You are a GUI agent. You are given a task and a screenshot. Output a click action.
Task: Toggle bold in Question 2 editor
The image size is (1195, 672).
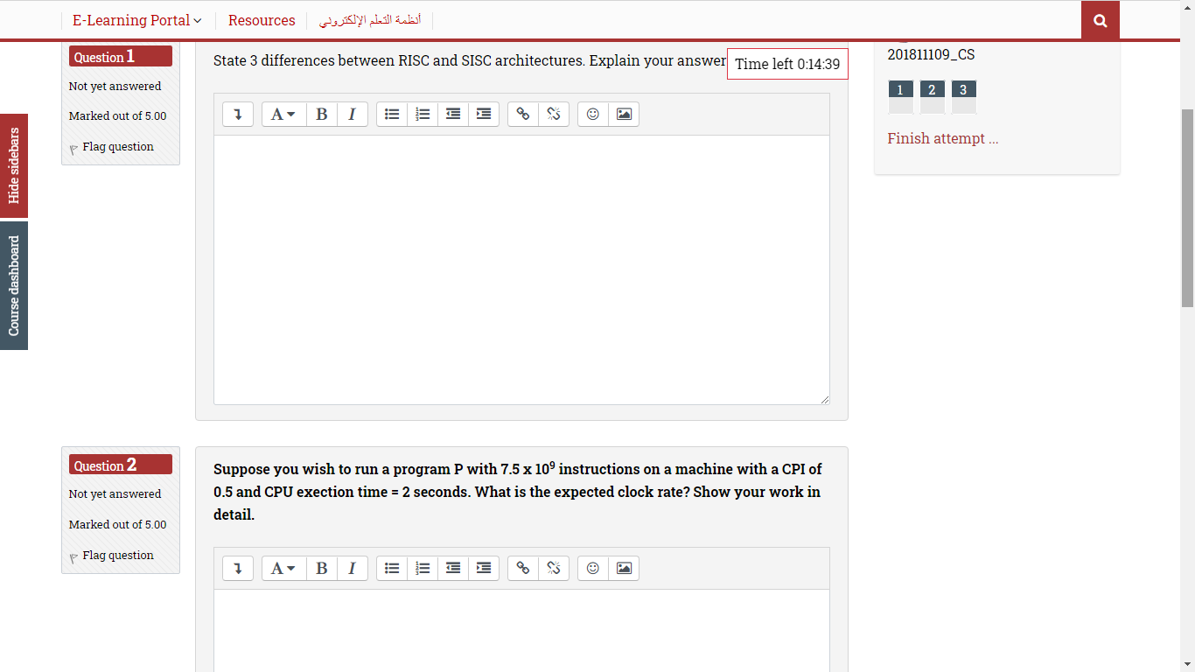point(322,568)
